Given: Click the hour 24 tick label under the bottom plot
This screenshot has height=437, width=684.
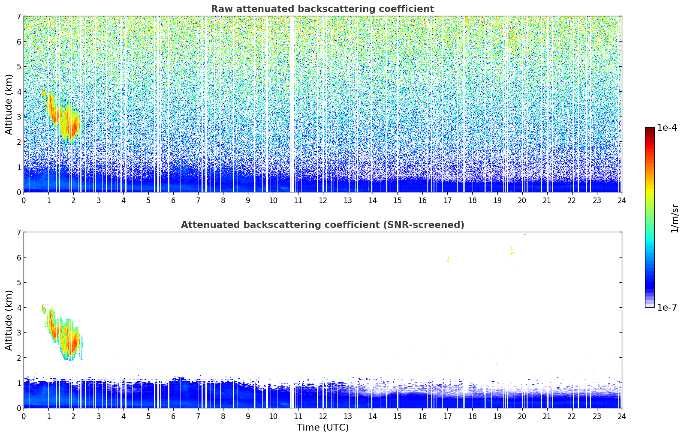Looking at the screenshot, I should [621, 416].
